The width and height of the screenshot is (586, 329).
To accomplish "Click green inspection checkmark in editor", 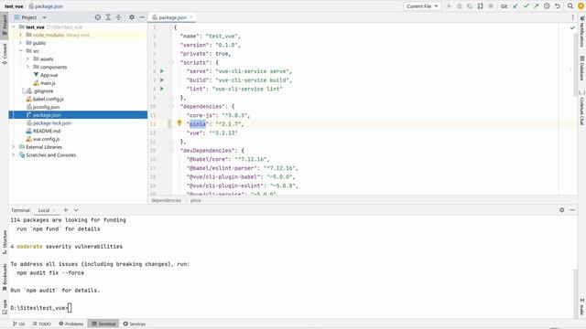I will coord(572,27).
